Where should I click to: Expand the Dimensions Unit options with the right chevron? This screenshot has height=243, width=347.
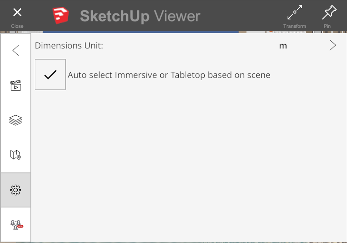click(333, 45)
